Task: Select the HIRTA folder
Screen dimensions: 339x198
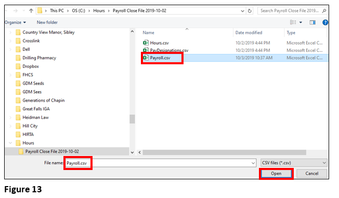Action: coord(28,134)
